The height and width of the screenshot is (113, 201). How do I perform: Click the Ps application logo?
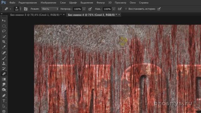coord(3,3)
